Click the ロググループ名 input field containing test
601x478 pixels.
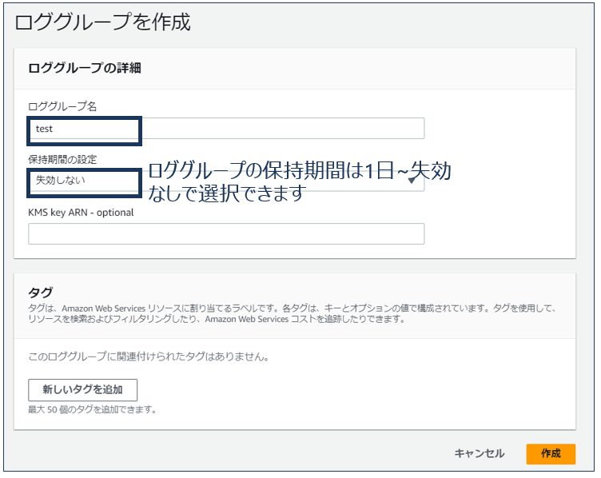point(226,129)
